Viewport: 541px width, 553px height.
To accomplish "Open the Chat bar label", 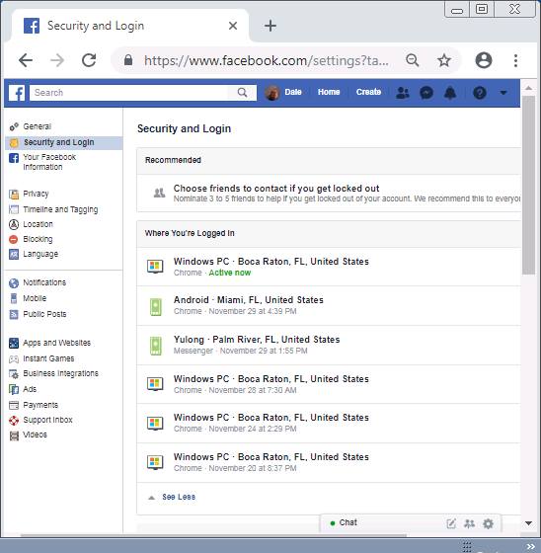I will (348, 522).
